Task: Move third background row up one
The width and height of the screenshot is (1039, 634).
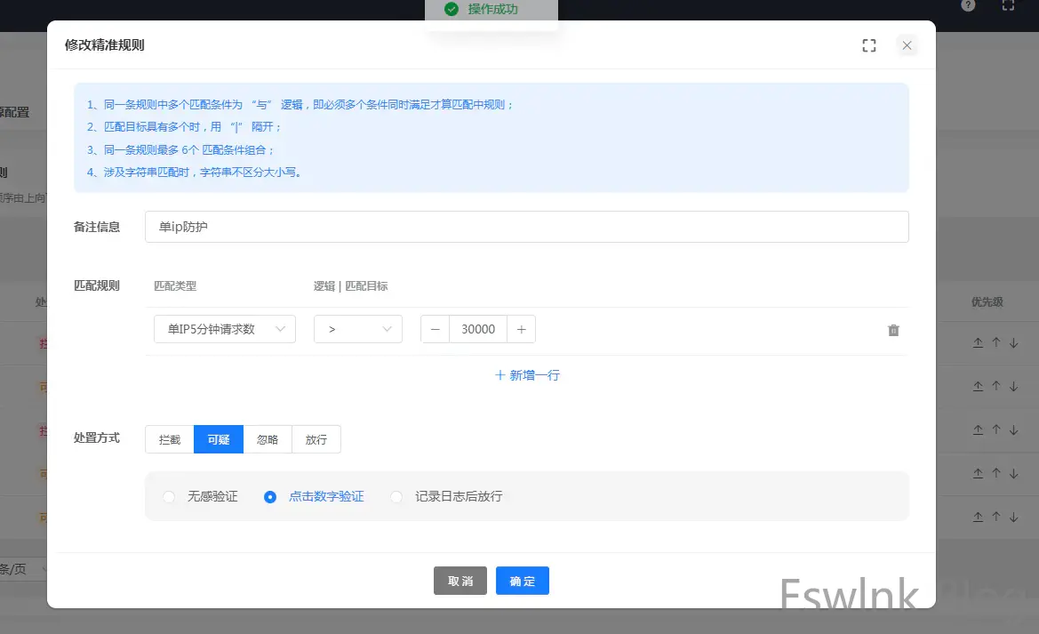Action: pos(996,429)
